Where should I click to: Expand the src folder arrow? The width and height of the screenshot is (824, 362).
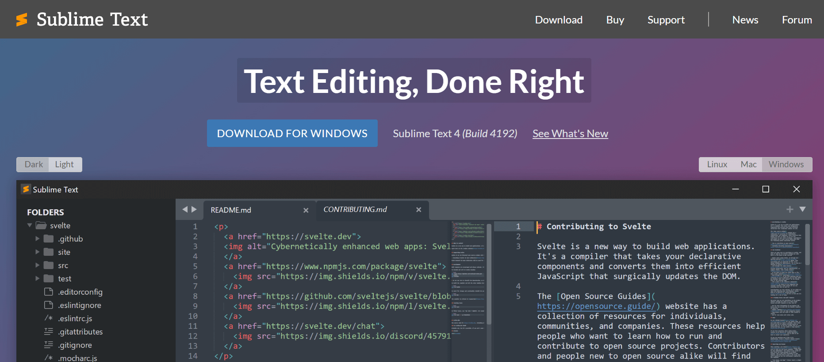point(38,265)
